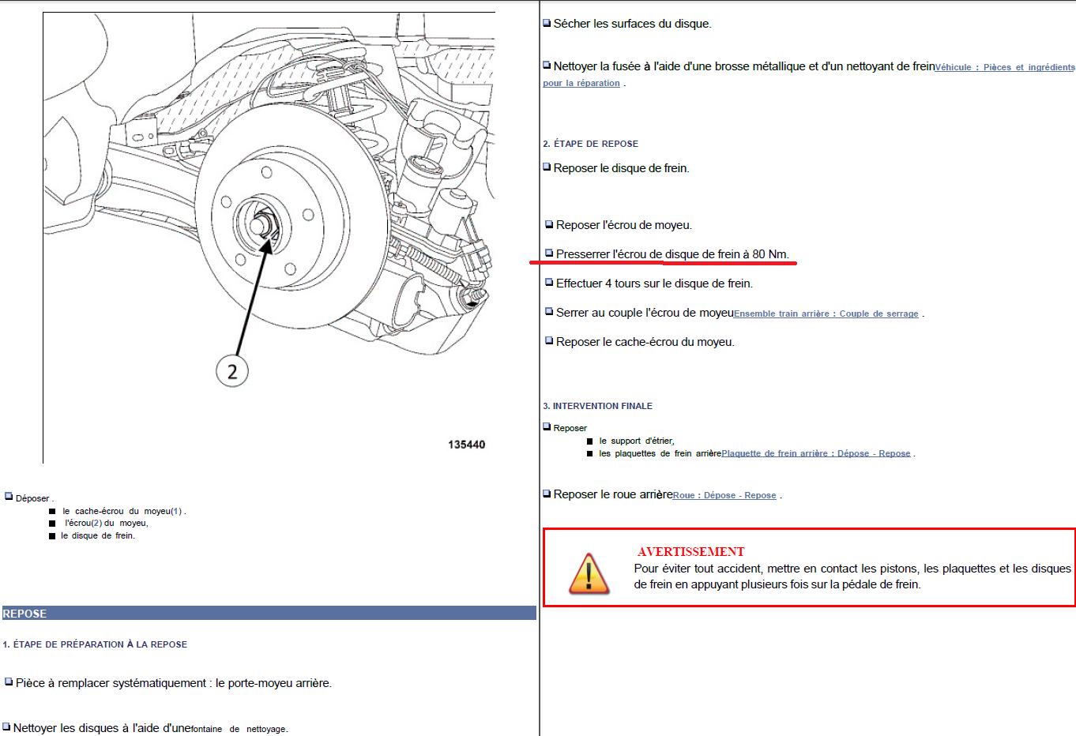Select text 'Serrer au couple l'écrou de moyeu'
This screenshot has width=1076, height=736.
click(x=645, y=313)
